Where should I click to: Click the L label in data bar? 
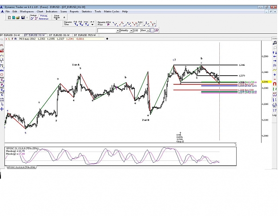(x=9, y=39)
